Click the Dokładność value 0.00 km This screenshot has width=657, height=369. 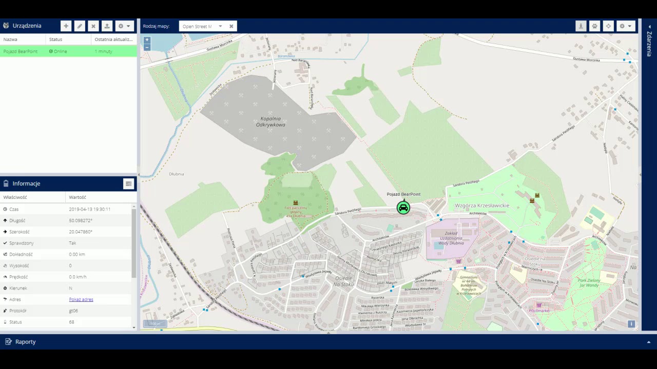(77, 254)
